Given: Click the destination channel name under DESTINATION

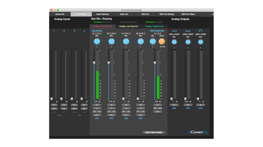Looking at the screenshot, I should pos(158,33).
